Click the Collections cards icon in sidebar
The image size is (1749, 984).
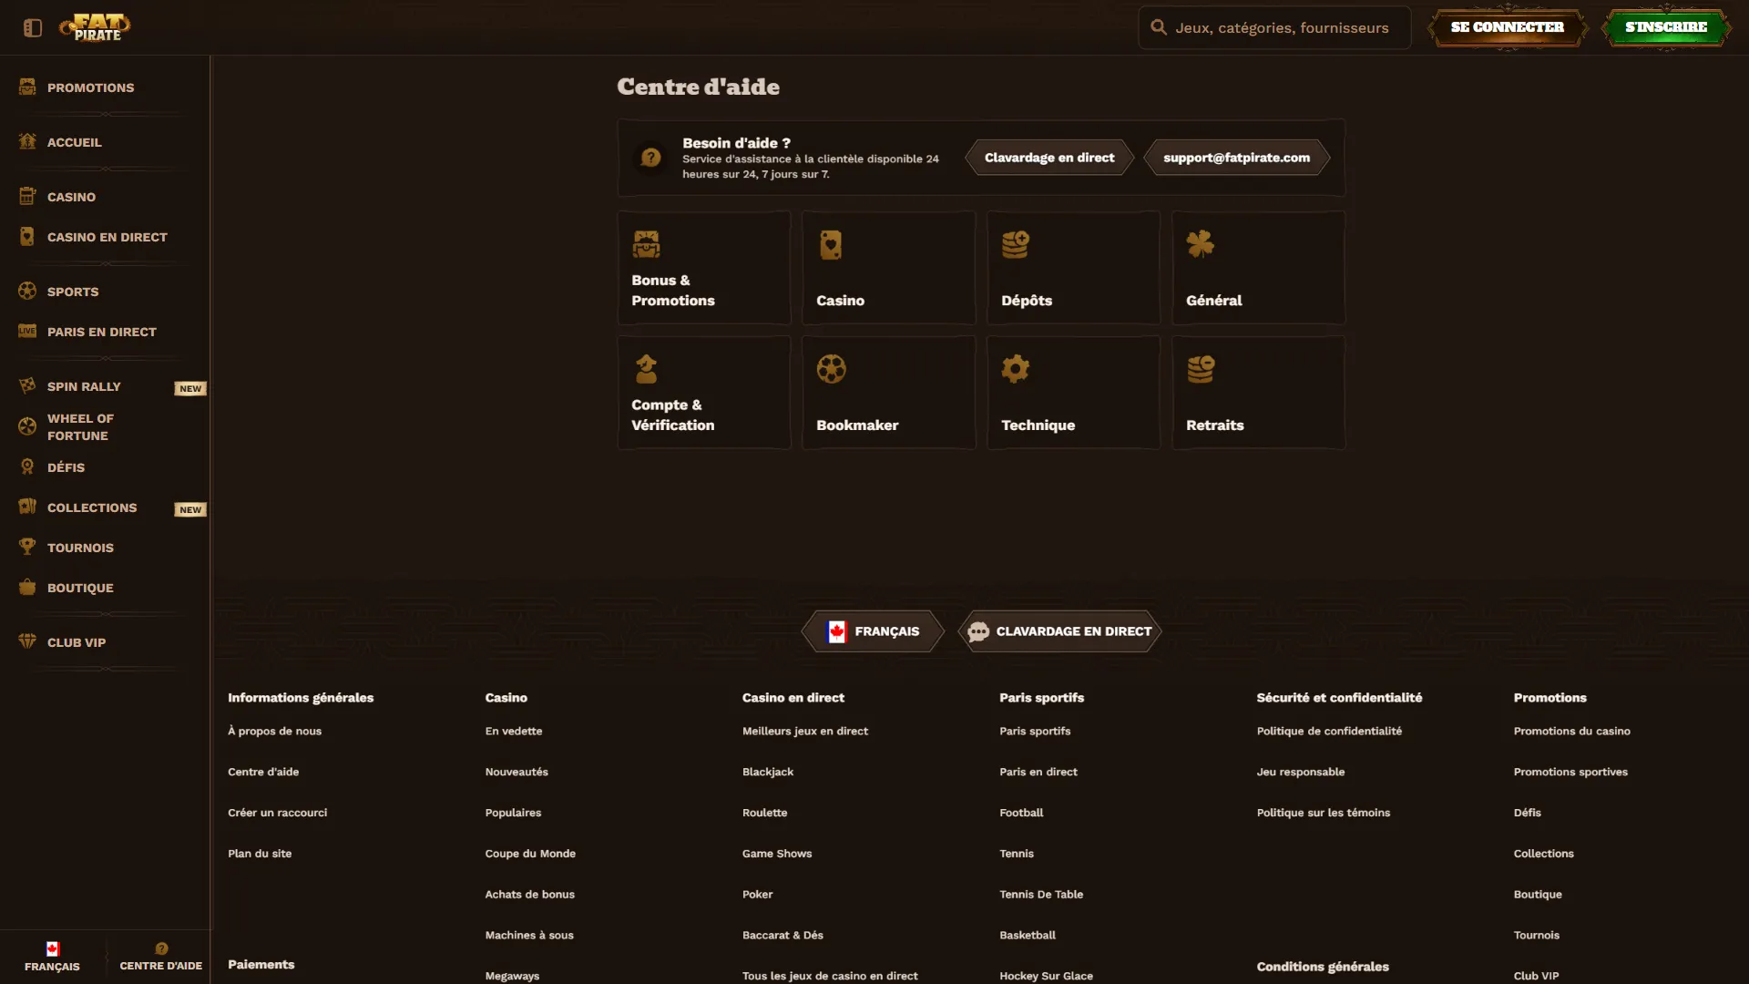27,507
